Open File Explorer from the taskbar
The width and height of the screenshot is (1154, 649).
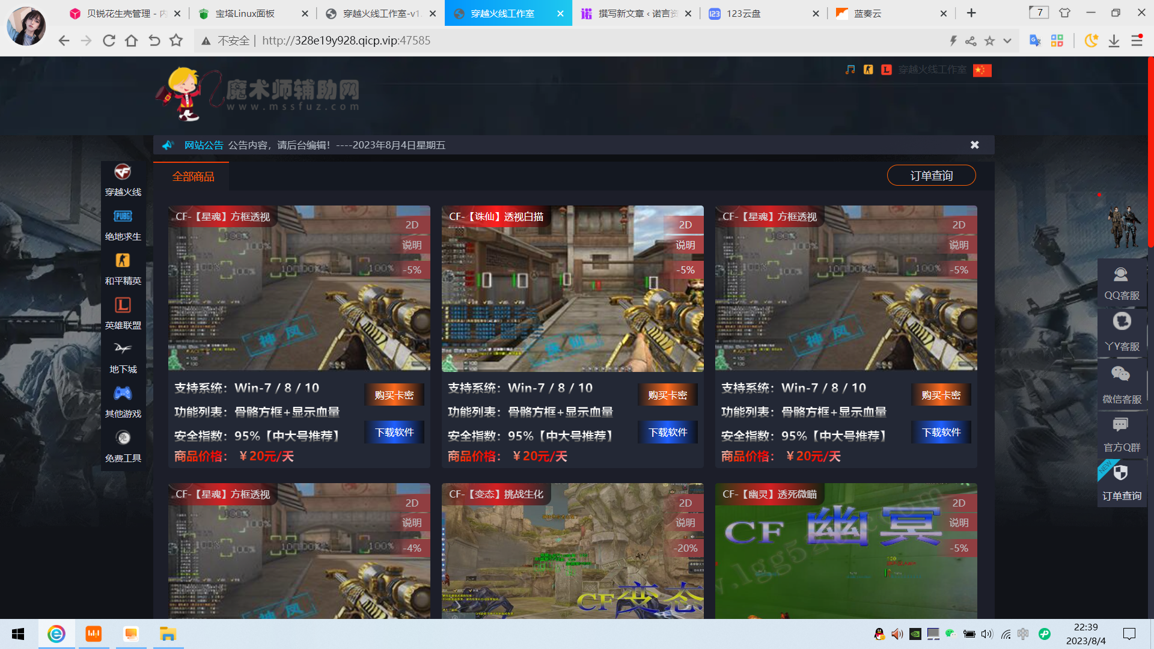[x=168, y=634]
